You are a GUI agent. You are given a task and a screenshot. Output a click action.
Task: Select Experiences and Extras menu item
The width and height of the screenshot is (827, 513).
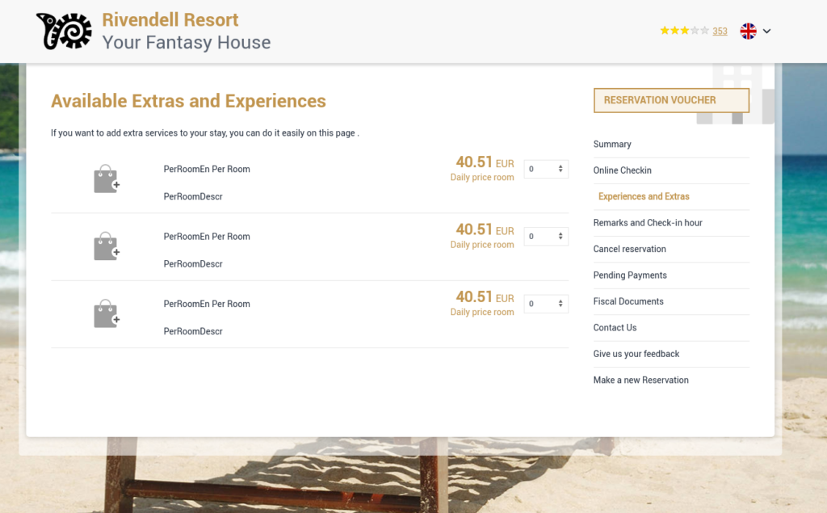point(644,196)
